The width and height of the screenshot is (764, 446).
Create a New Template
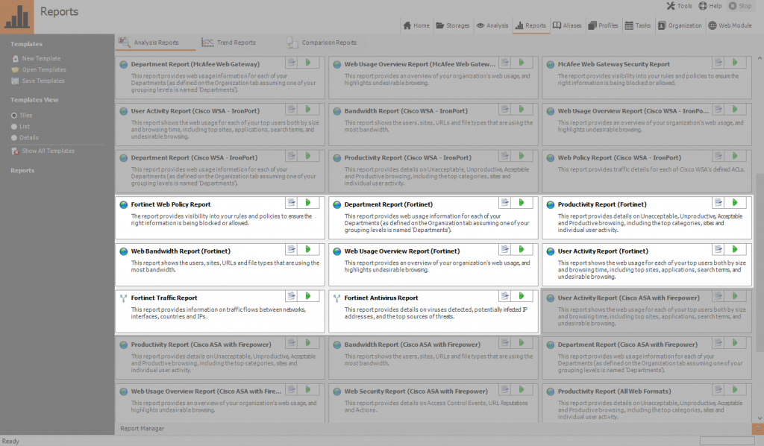pyautogui.click(x=36, y=58)
